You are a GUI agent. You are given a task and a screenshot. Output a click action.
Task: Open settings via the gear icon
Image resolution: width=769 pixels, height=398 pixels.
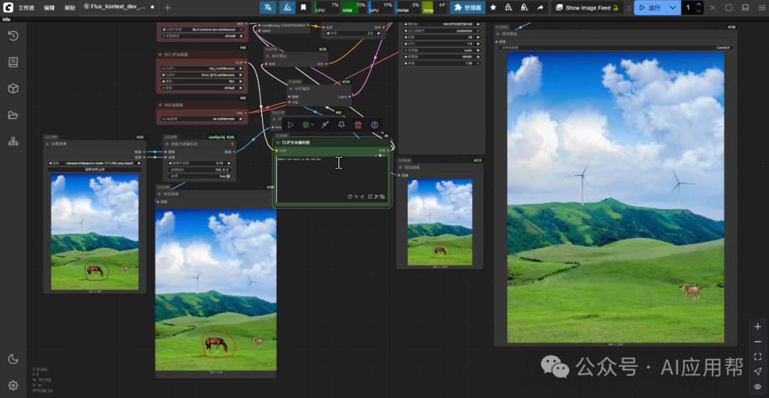[14, 385]
